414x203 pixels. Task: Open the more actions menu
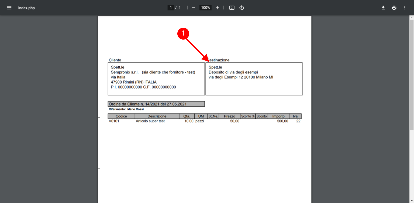pyautogui.click(x=405, y=8)
